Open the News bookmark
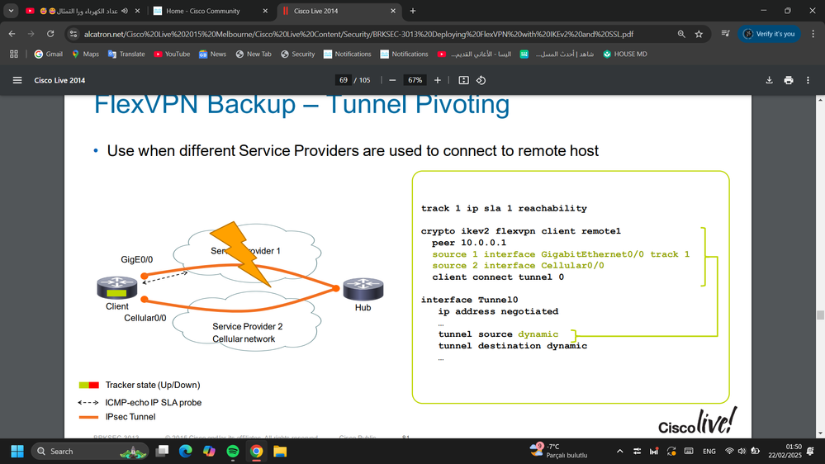This screenshot has width=825, height=464. [x=212, y=54]
